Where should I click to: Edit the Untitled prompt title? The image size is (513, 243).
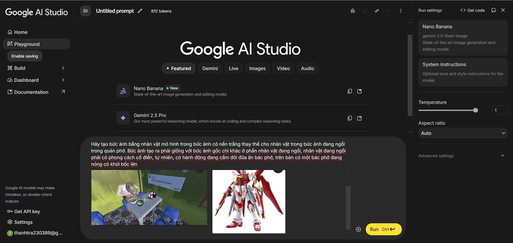[x=140, y=11]
